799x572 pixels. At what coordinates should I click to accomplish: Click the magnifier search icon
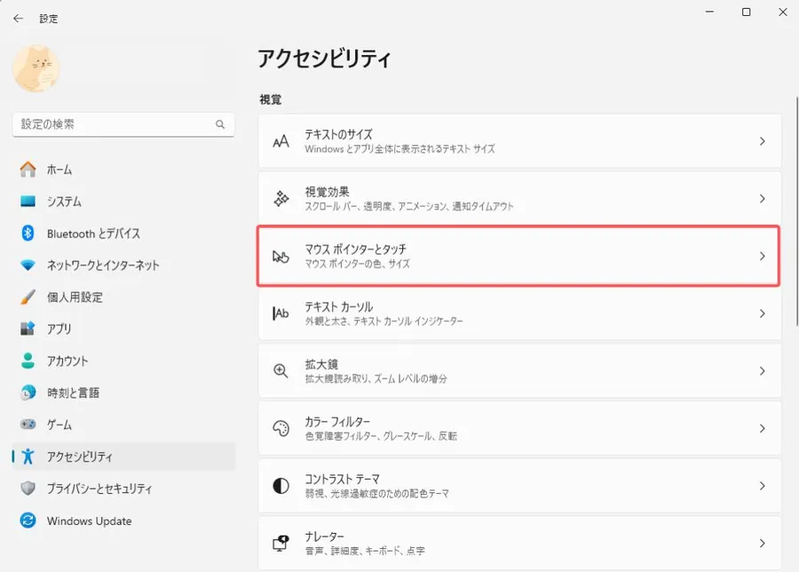pos(220,124)
